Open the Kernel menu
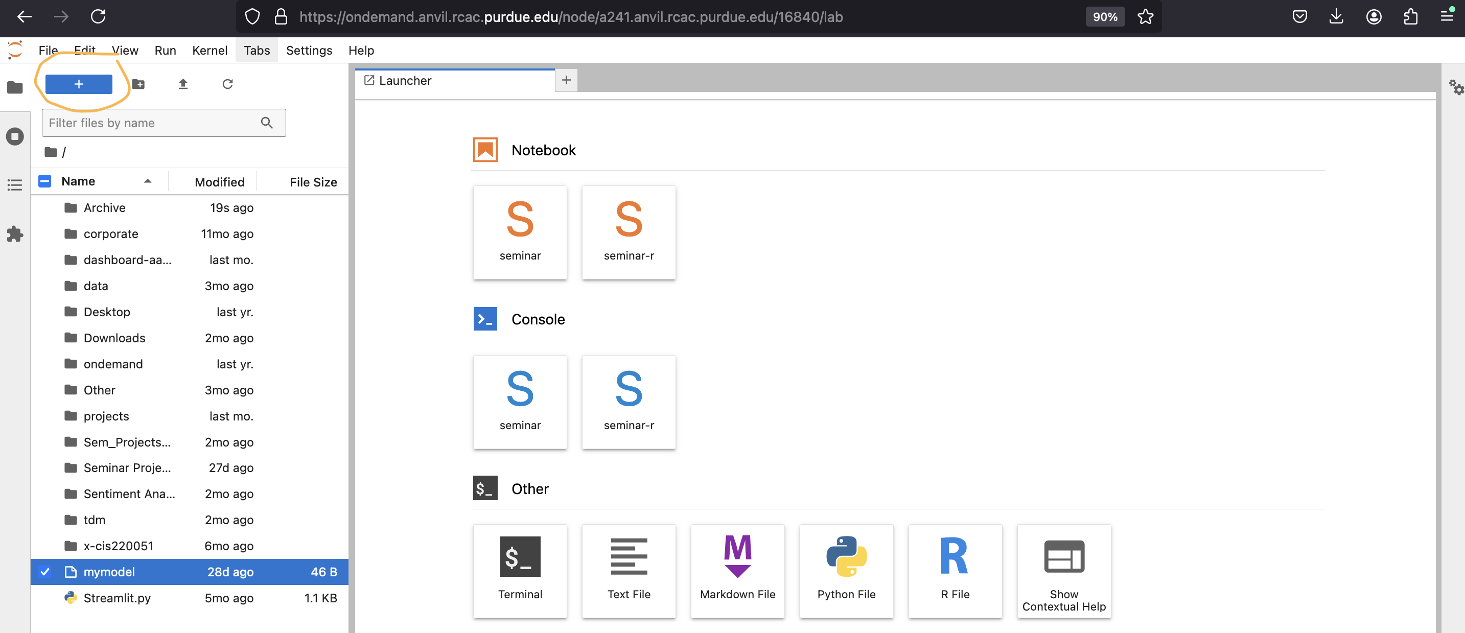 pyautogui.click(x=210, y=50)
